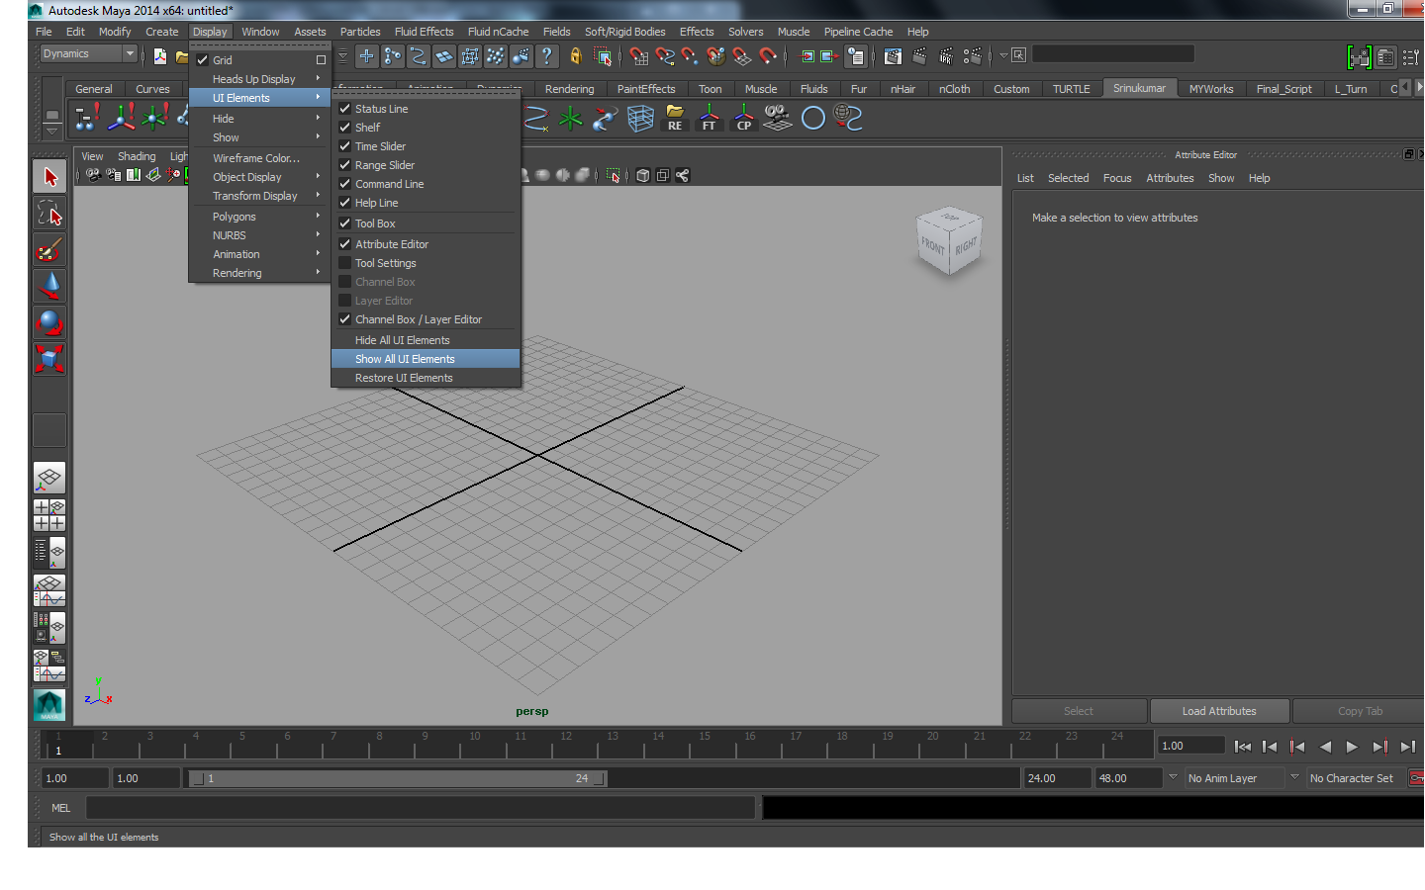Click frame 12 on the time slider
1425x890 pixels.
566,744
